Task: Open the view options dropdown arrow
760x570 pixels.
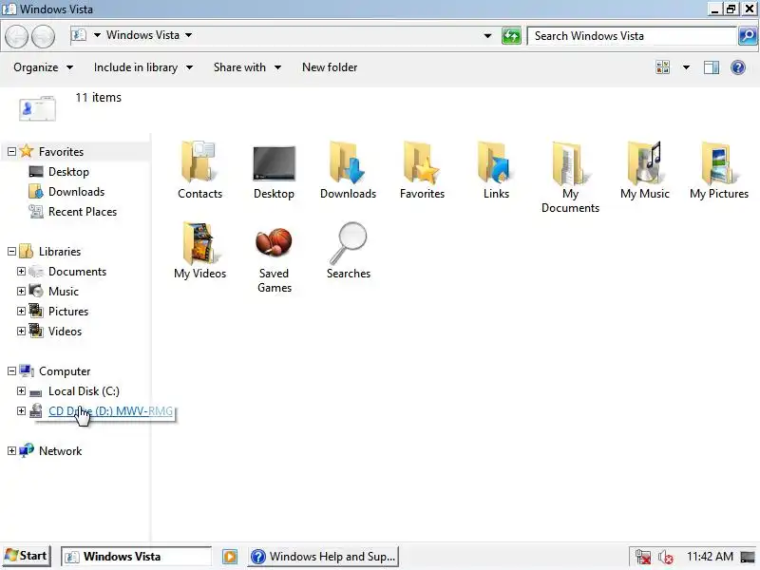Action: point(686,67)
